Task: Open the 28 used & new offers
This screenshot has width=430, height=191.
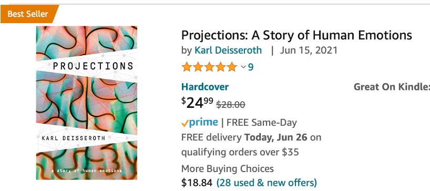Action: 267,182
